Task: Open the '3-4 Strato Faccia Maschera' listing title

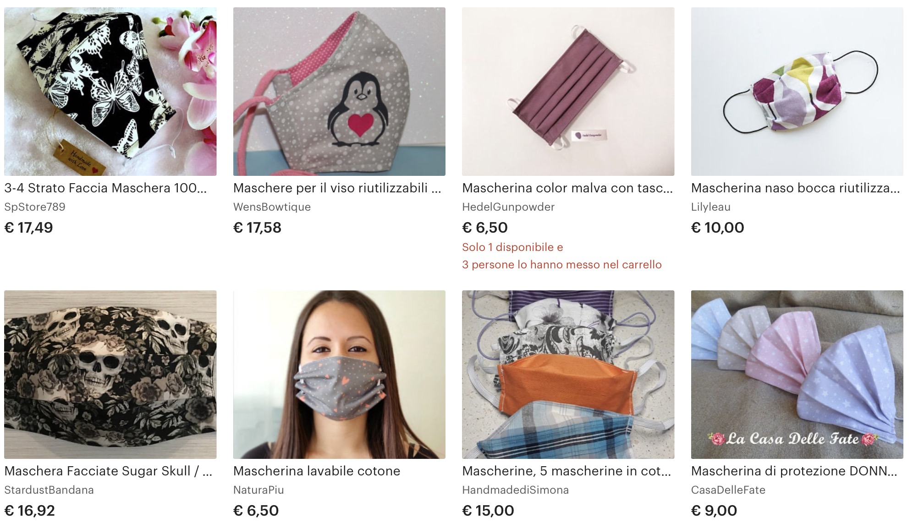Action: (x=105, y=188)
